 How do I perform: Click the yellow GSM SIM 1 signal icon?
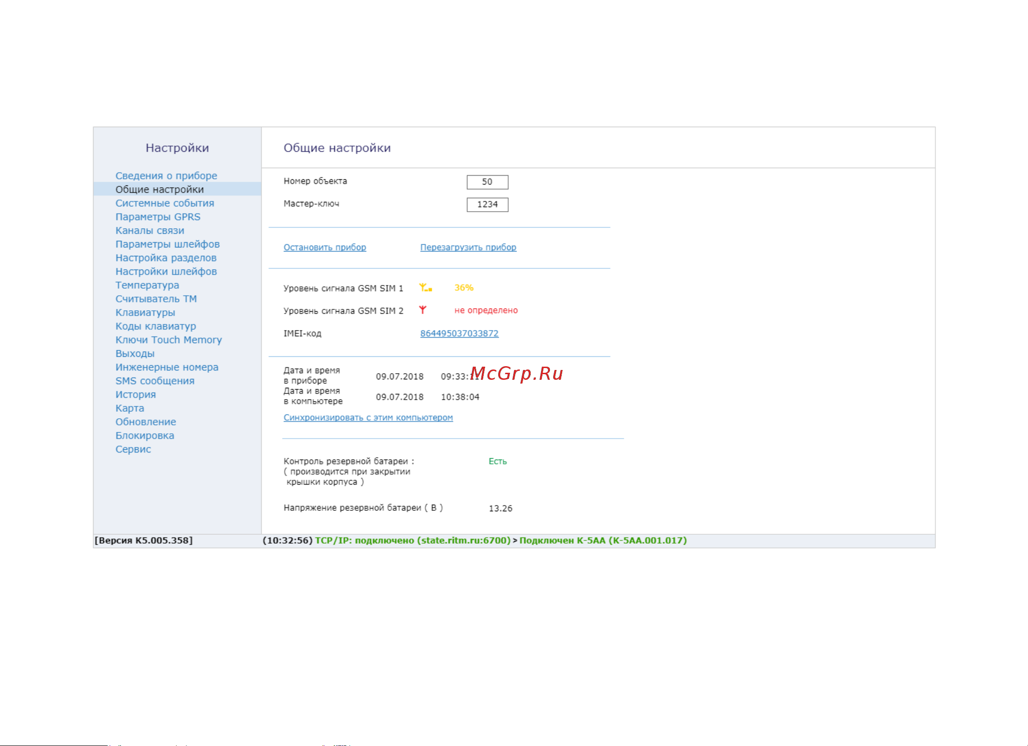[x=425, y=287]
